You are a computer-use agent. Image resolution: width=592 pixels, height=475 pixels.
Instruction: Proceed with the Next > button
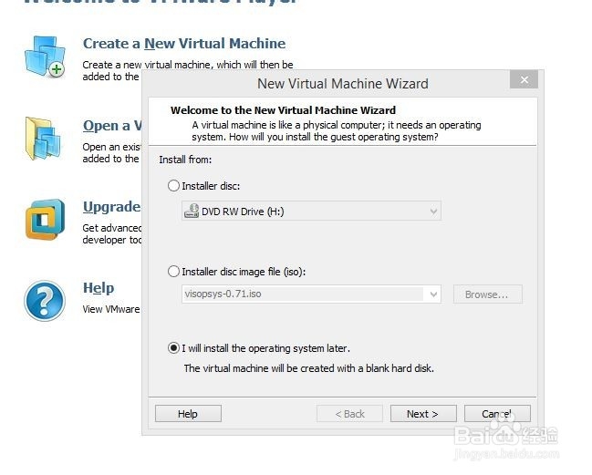tap(423, 414)
